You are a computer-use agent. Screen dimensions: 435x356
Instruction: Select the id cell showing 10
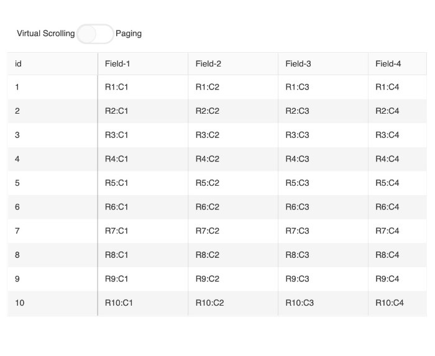click(53, 303)
